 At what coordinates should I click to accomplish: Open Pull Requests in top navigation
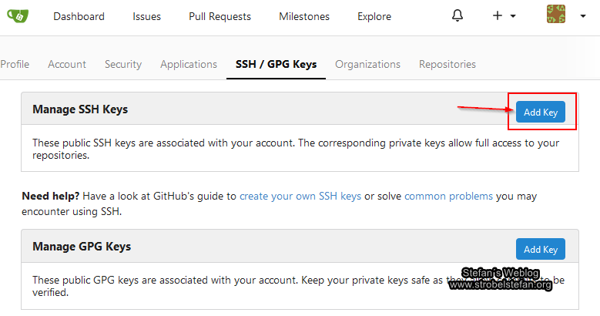(220, 16)
